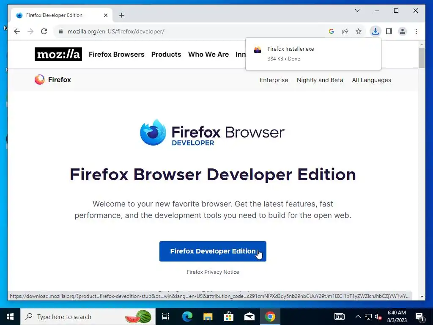Open the Nightly and Beta link
The height and width of the screenshot is (325, 433).
320,80
